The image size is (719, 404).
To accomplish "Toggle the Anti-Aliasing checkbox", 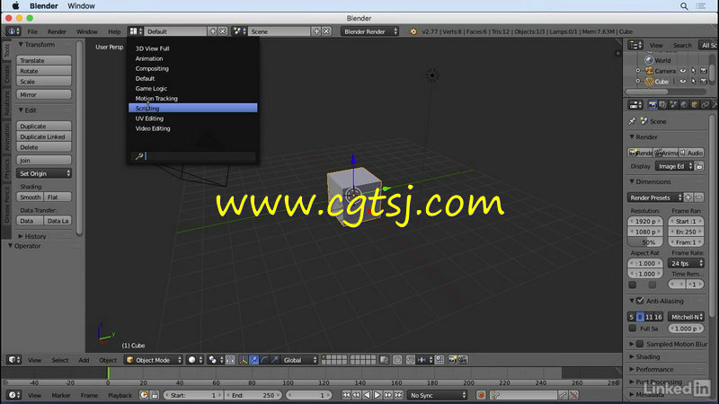I will (x=640, y=301).
